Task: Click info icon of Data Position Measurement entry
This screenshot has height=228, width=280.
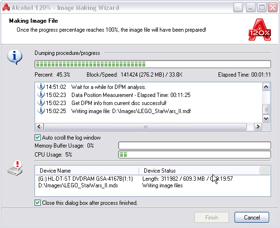Action: point(41,95)
